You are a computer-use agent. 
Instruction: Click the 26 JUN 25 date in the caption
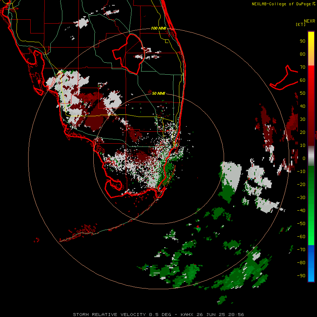click(211, 315)
